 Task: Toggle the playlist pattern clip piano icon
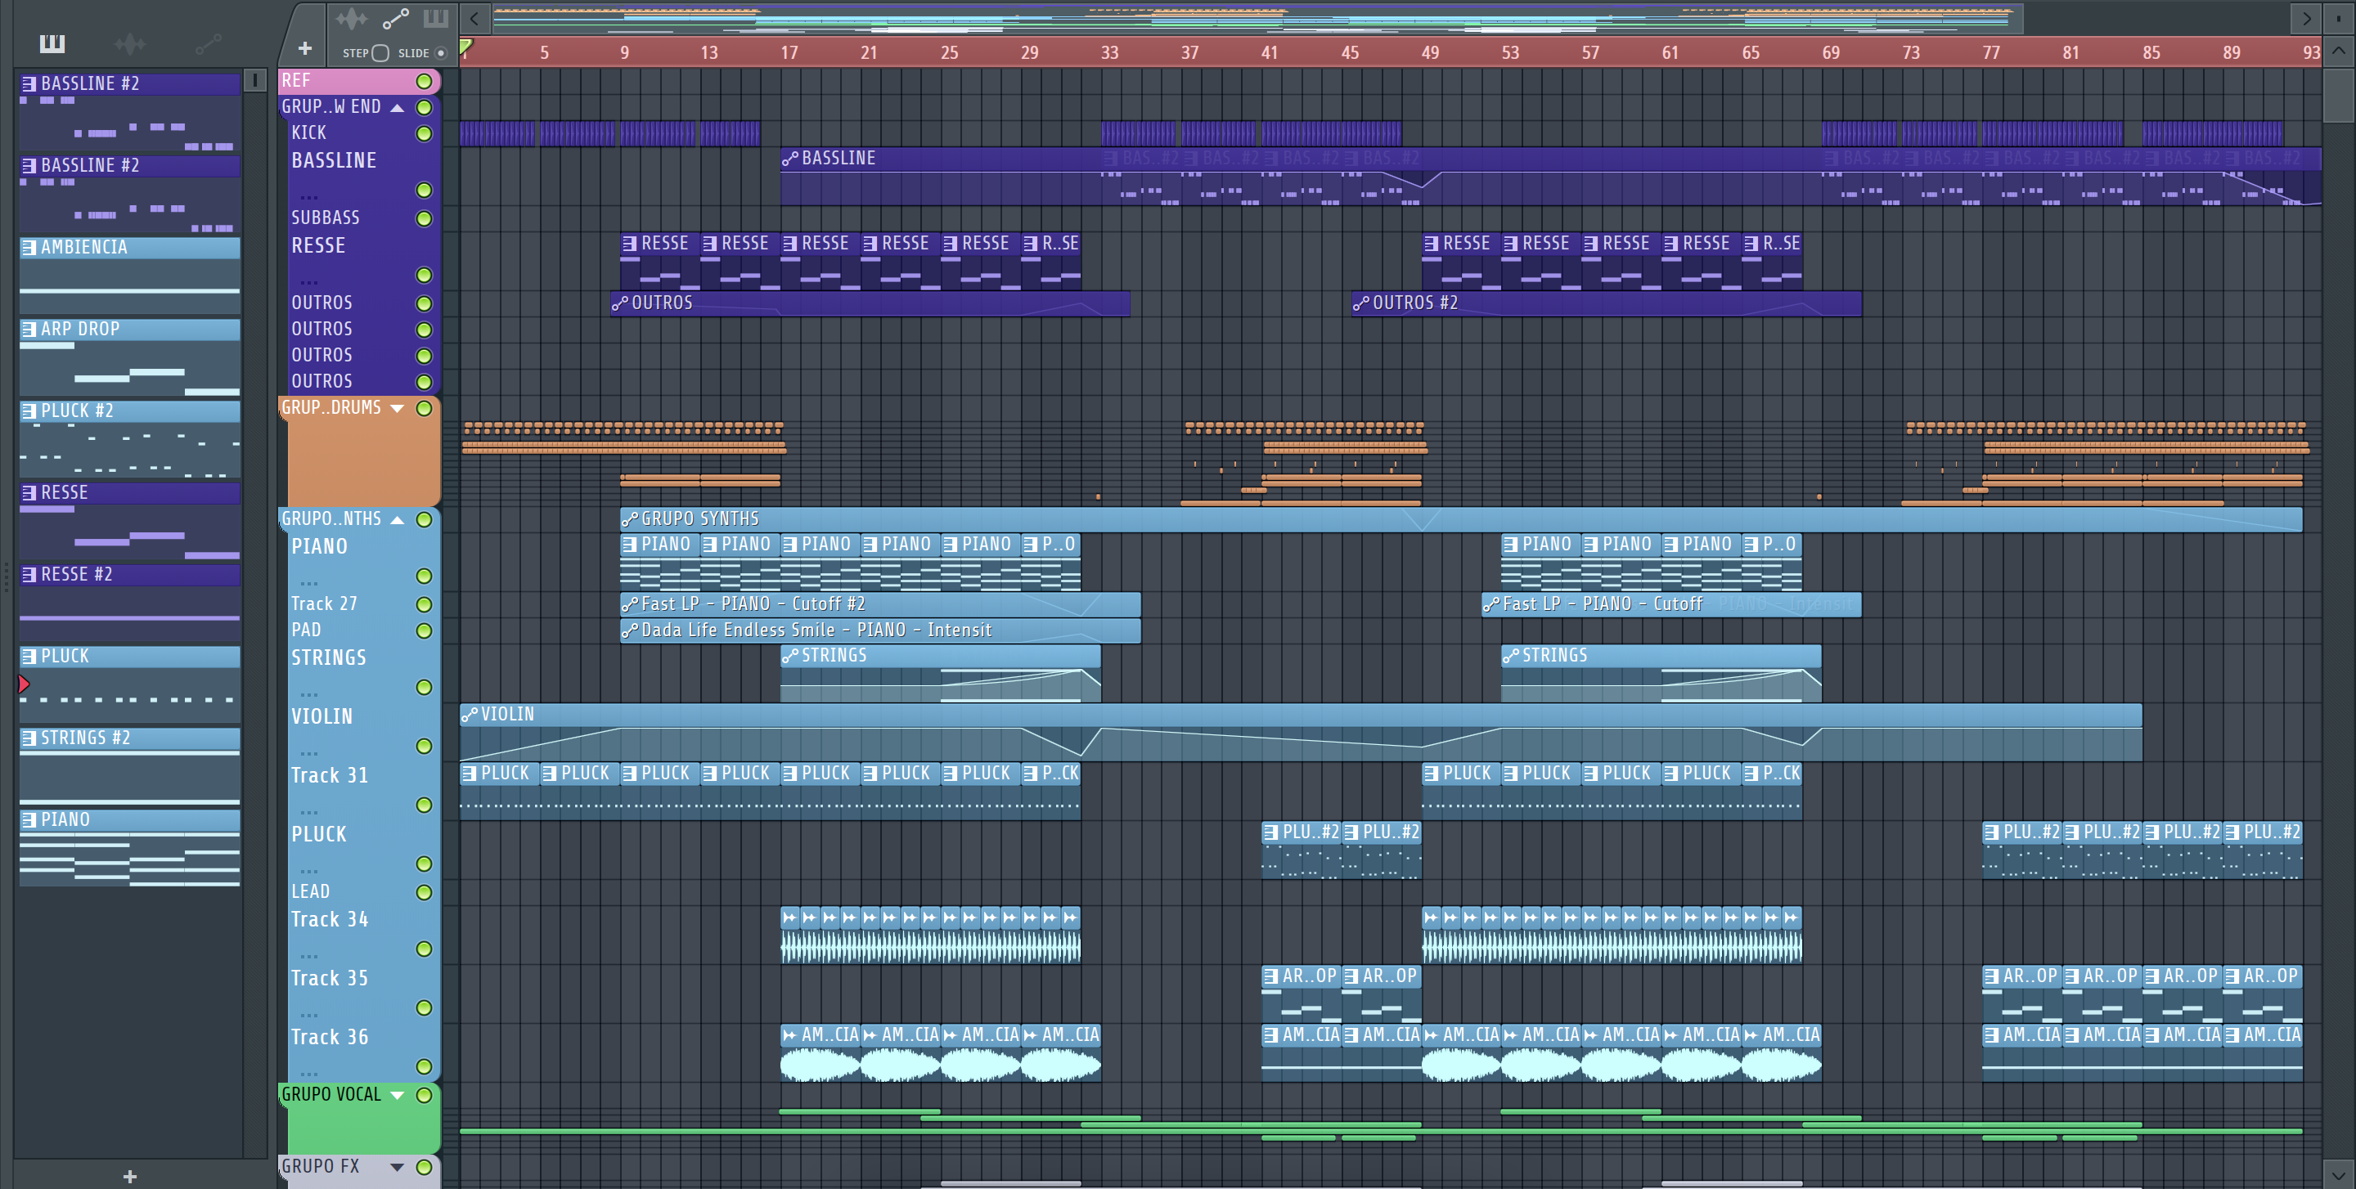(x=435, y=18)
